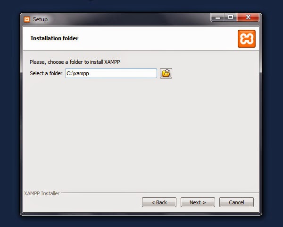Minimize the Setup window
The image size is (283, 227).
tap(217, 17)
